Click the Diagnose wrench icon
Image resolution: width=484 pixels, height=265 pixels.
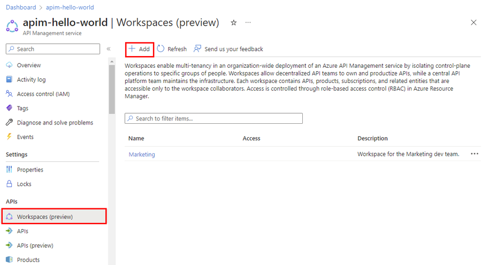click(x=10, y=122)
